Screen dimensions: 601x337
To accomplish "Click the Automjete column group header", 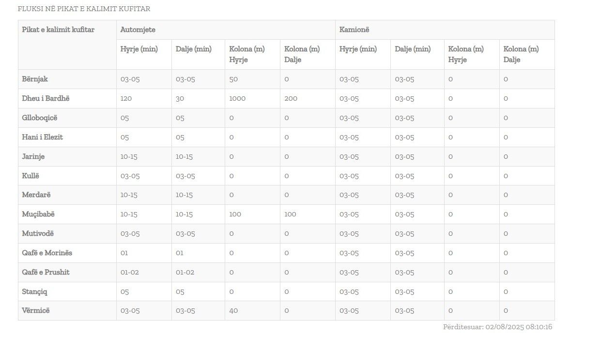I will [138, 30].
